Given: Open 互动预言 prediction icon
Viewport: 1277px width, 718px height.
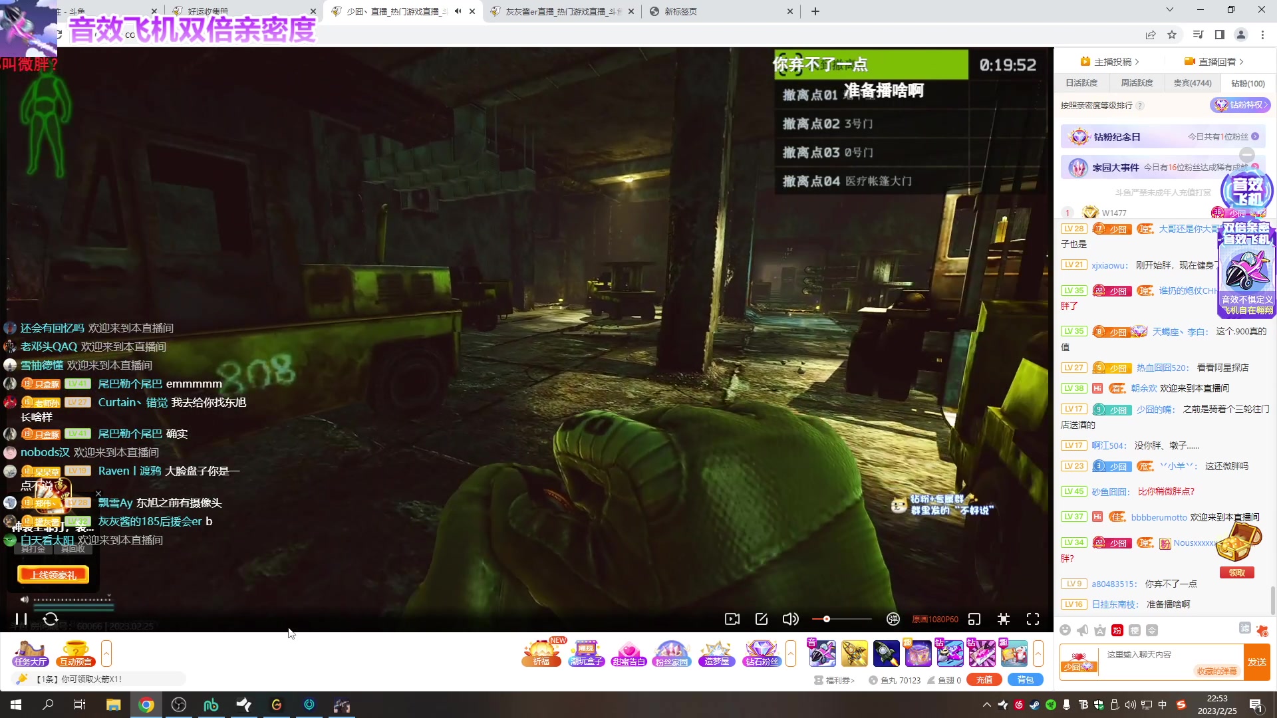Looking at the screenshot, I should pos(76,653).
